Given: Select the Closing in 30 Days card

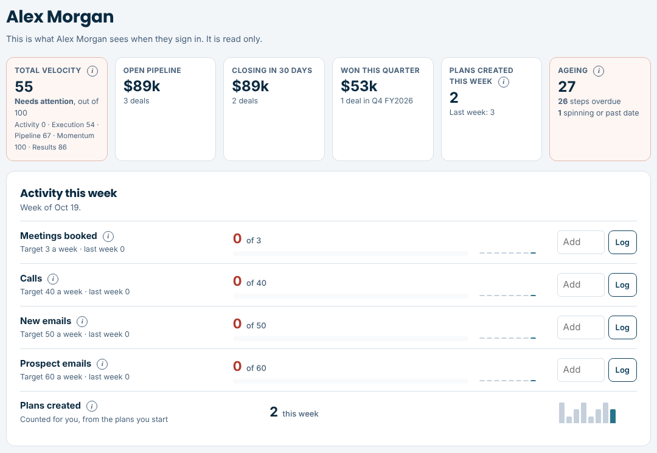Looking at the screenshot, I should [274, 109].
